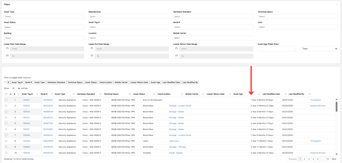Viewport: 342px width, 163px height.
Task: Check the box for asset 100031 row
Action: click(x=6, y=100)
